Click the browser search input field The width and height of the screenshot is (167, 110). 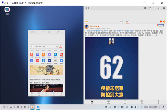pos(45,47)
